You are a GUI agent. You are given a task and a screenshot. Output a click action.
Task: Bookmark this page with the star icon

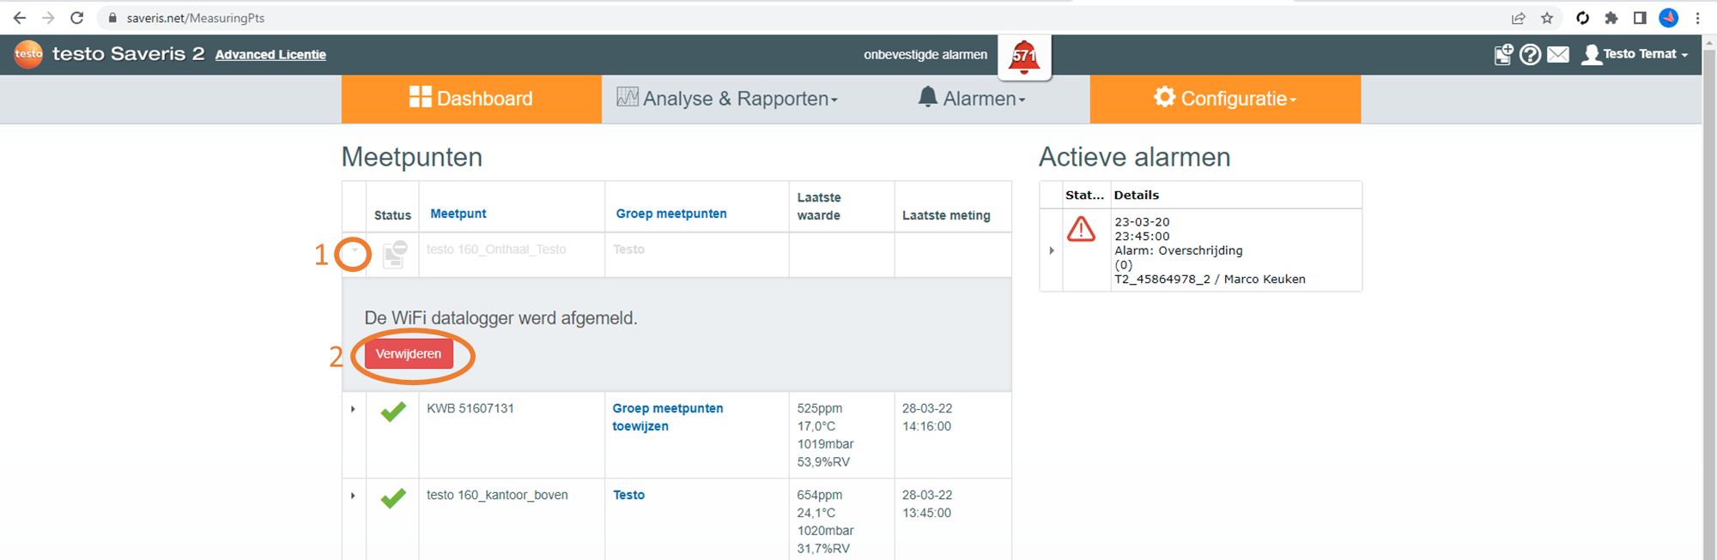point(1547,18)
